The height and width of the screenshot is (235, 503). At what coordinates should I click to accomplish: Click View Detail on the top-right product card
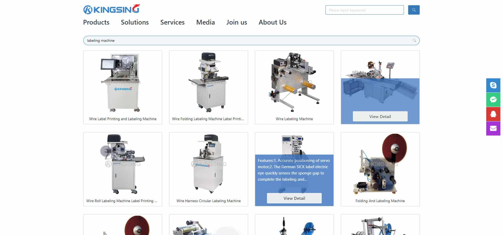coord(380,116)
